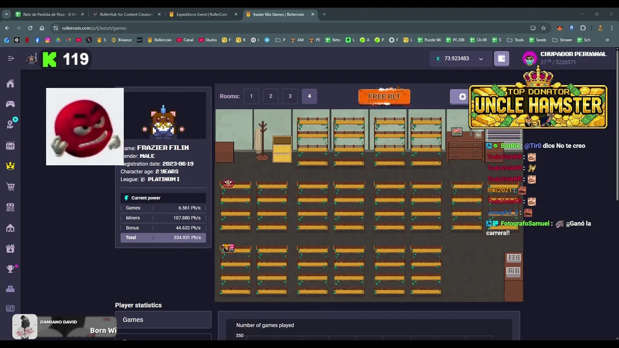619x348 pixels.
Task: Open the Facebook bookmark icon
Action: [37, 40]
